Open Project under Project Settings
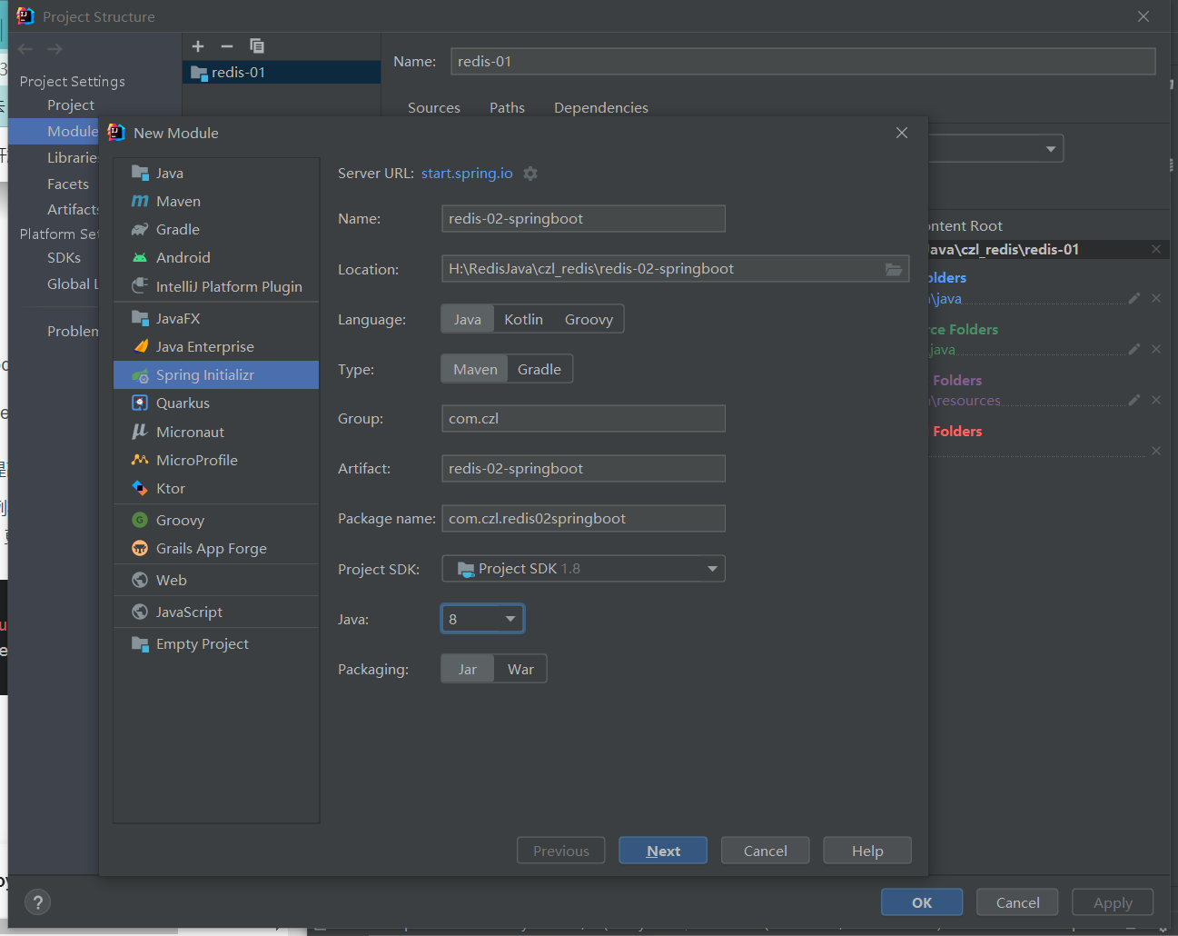This screenshot has width=1178, height=936. tap(71, 105)
